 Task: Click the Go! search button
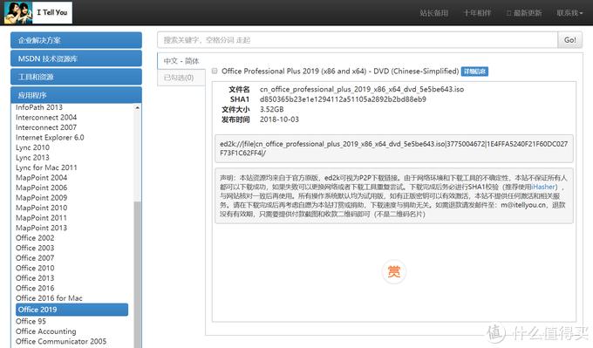tap(570, 40)
